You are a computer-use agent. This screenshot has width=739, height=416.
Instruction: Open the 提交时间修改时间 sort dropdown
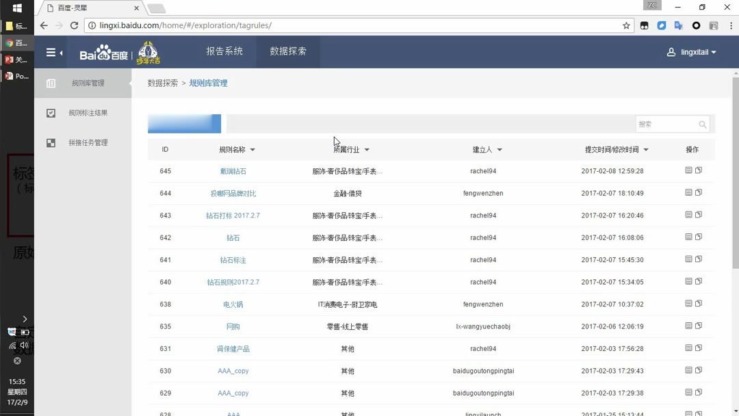click(645, 149)
